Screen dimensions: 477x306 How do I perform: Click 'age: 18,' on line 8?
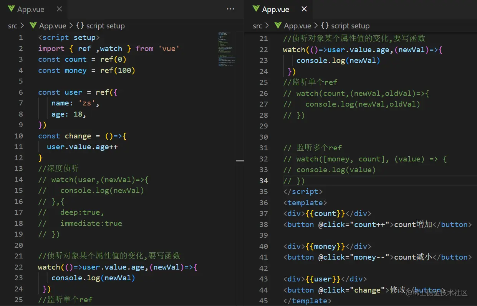pos(69,114)
